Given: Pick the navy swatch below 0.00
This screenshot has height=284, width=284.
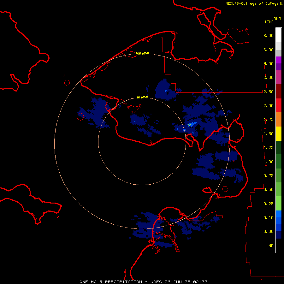Looking at the screenshot, I should pos(279,235).
